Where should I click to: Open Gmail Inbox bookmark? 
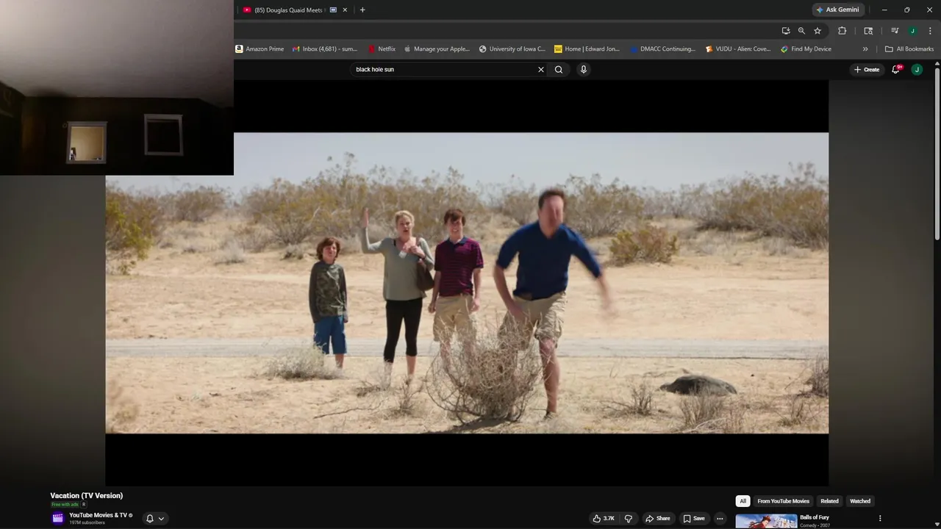pyautogui.click(x=324, y=49)
